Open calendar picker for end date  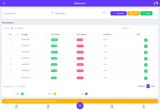[104, 13]
